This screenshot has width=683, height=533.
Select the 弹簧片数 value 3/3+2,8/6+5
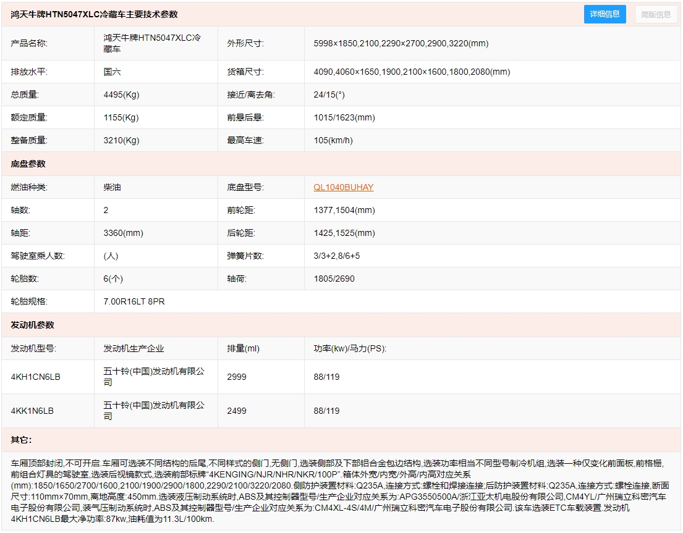[x=337, y=256]
